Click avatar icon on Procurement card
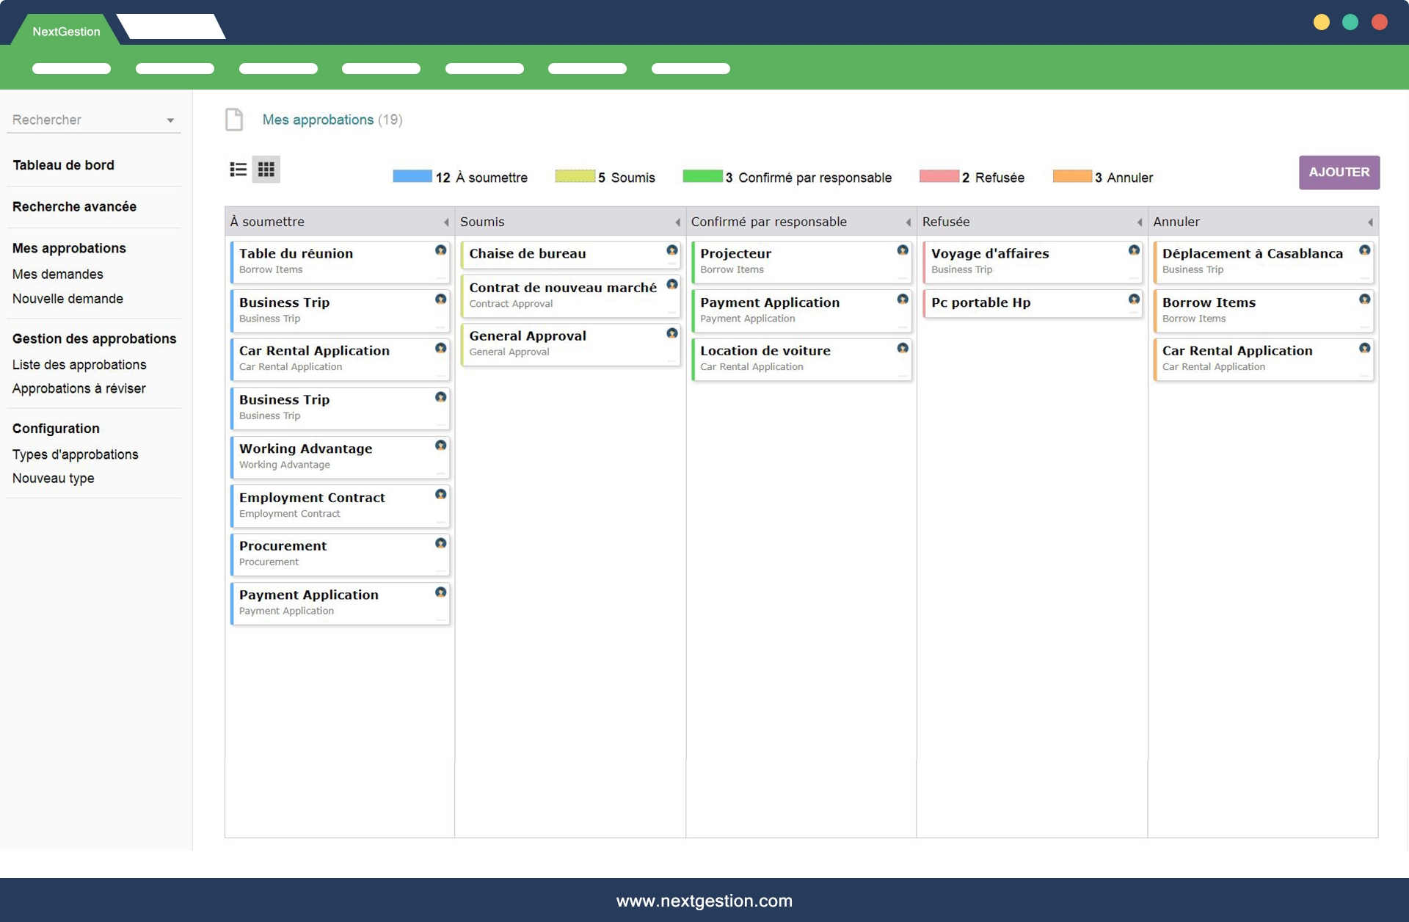This screenshot has height=922, width=1409. point(440,543)
